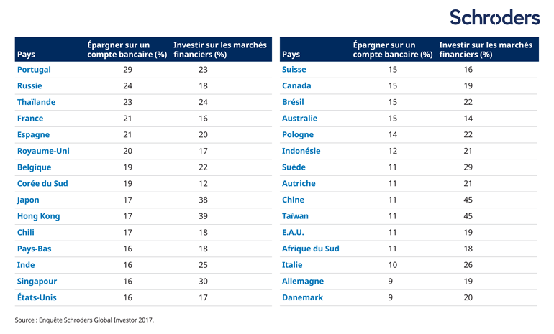The image size is (554, 334).
Task: Click the Corée du Sud label
Action: pos(42,183)
